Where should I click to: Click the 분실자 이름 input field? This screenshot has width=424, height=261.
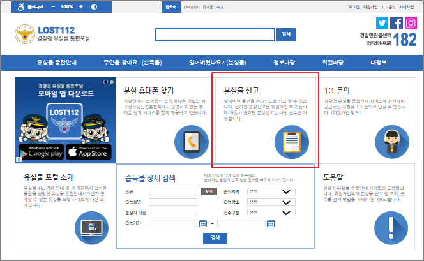173,213
